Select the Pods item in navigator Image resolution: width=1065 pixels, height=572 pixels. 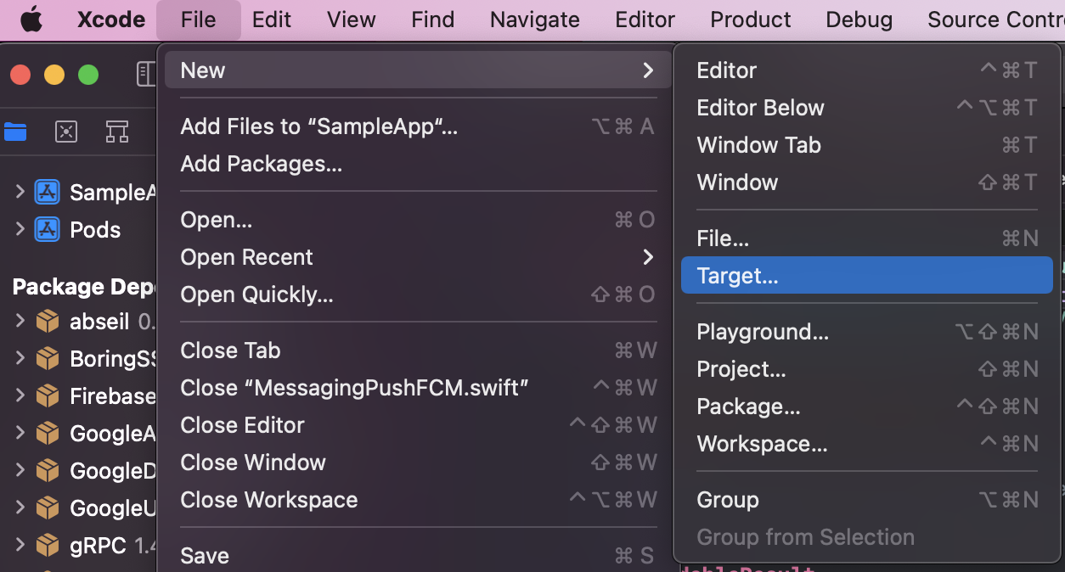coord(95,230)
